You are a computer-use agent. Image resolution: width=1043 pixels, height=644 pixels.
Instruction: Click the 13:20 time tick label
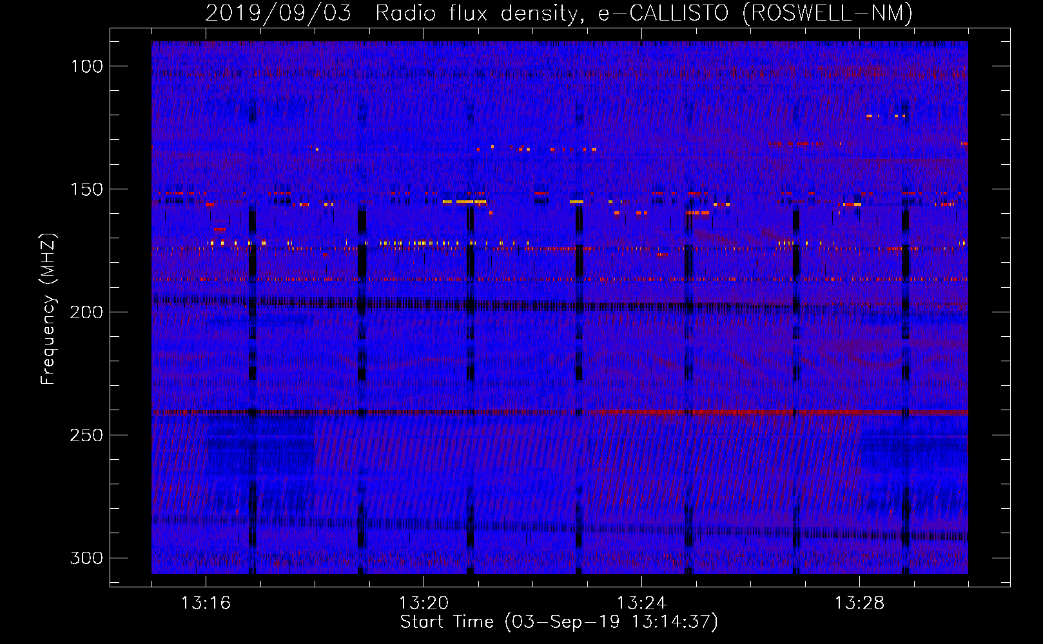[424, 603]
